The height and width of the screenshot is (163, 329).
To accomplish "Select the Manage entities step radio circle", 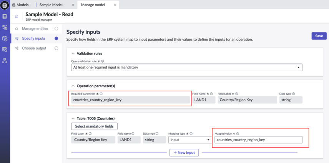I will pos(56,28).
